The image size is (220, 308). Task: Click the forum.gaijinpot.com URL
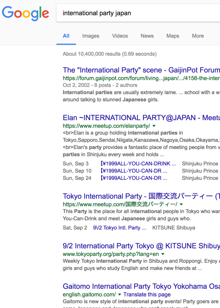[141, 78]
